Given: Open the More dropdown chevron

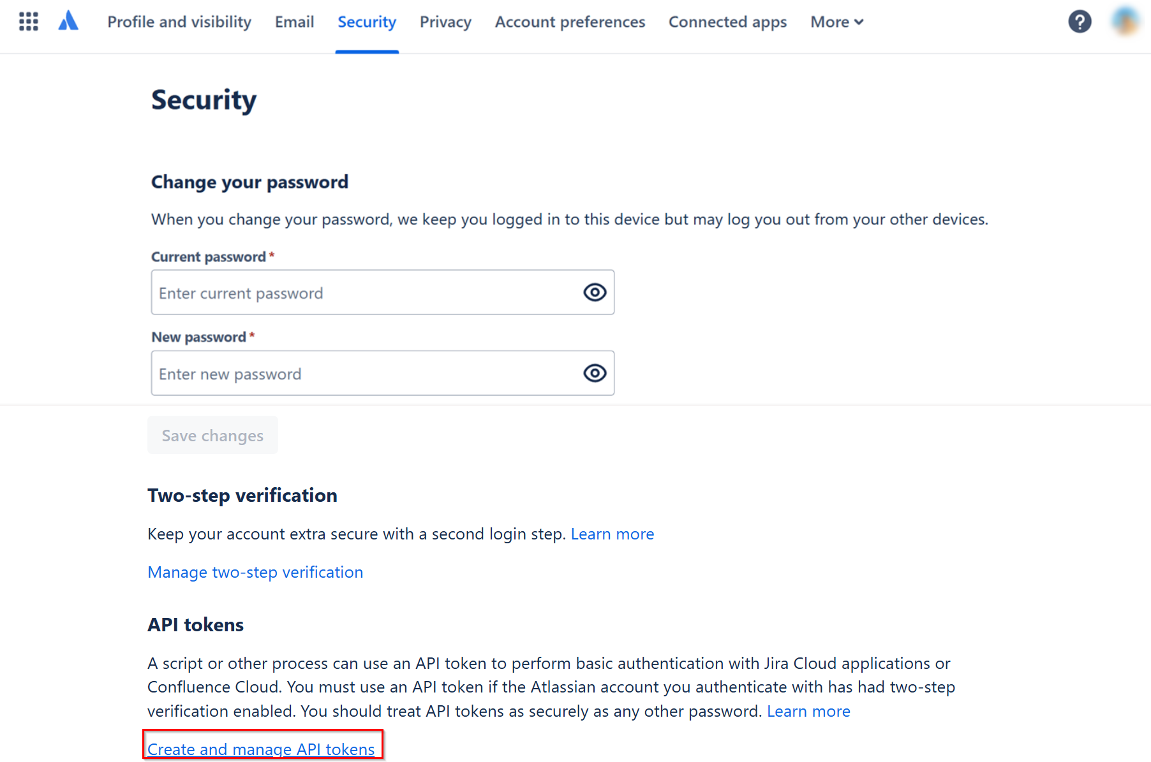Looking at the screenshot, I should (858, 22).
